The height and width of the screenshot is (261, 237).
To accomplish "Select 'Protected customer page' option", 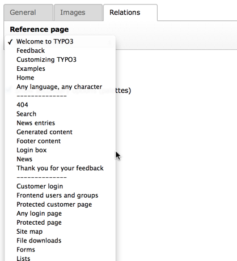I will click(60, 204).
